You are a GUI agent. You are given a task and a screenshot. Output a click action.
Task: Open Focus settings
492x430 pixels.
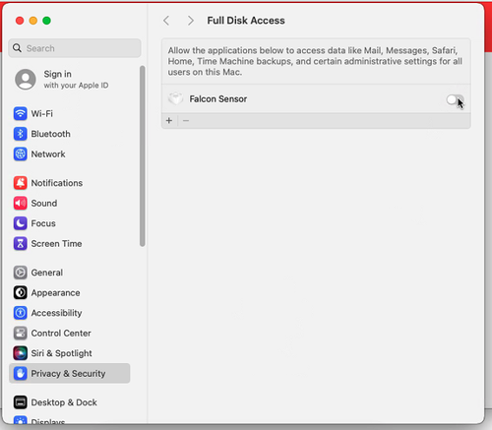coord(70,223)
